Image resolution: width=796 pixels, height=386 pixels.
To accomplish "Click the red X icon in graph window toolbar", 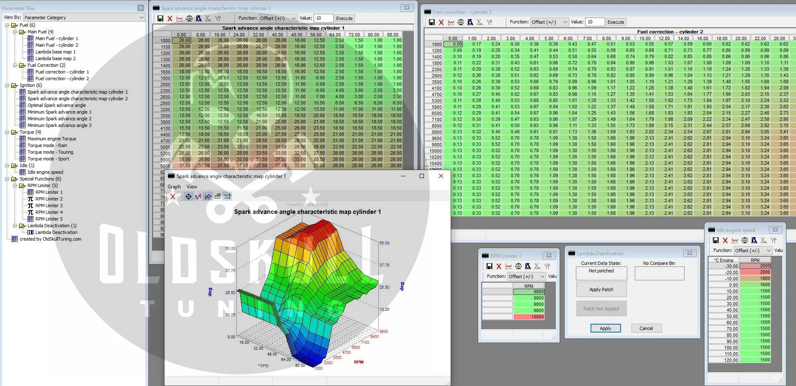I will pos(172,196).
